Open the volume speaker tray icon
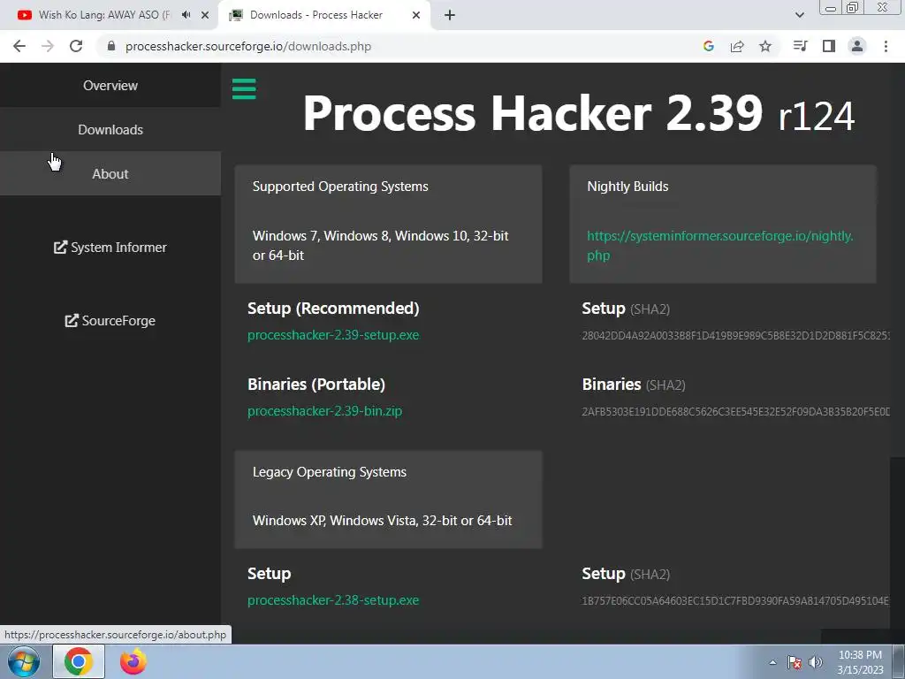 pos(815,662)
